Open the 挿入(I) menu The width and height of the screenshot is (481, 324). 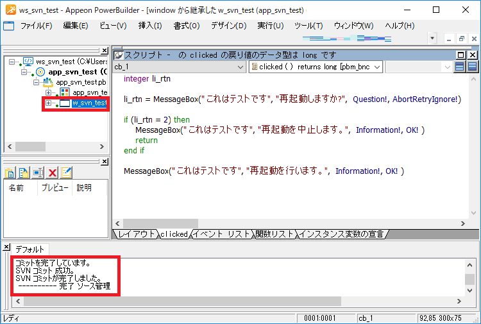[x=150, y=26]
